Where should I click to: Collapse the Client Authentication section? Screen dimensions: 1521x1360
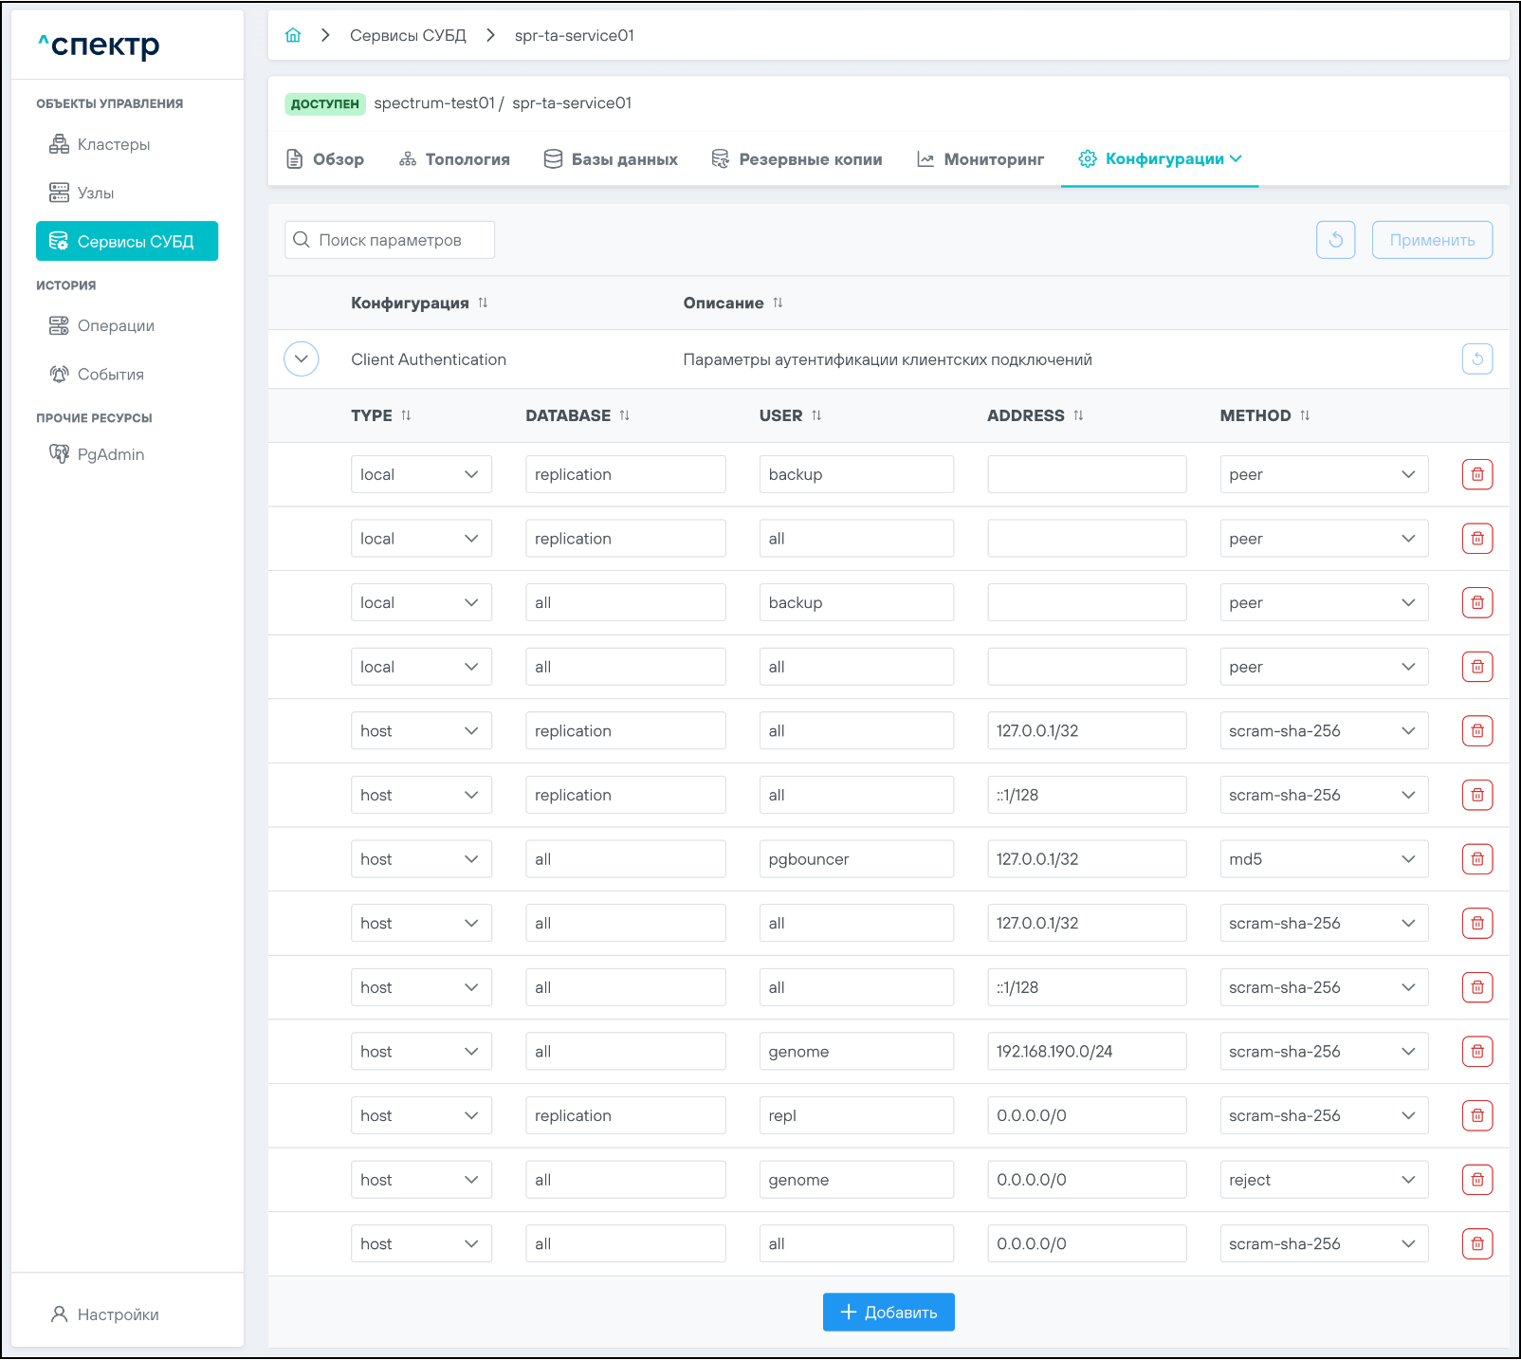click(302, 359)
